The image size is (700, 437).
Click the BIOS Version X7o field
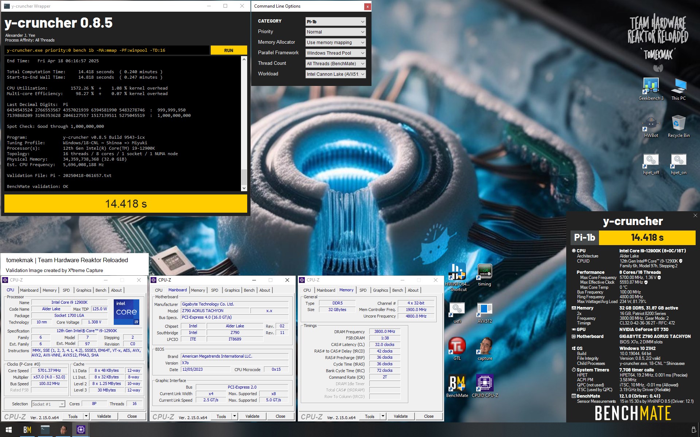click(235, 363)
